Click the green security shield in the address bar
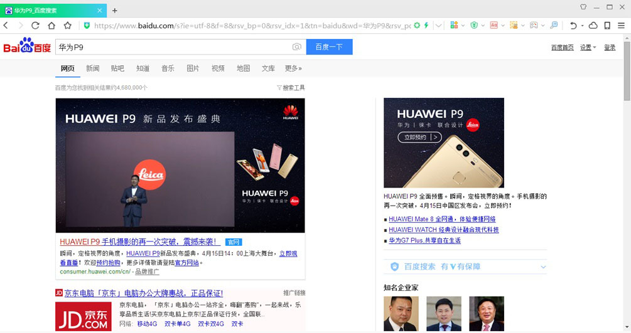The height and width of the screenshot is (333, 631). (x=87, y=25)
